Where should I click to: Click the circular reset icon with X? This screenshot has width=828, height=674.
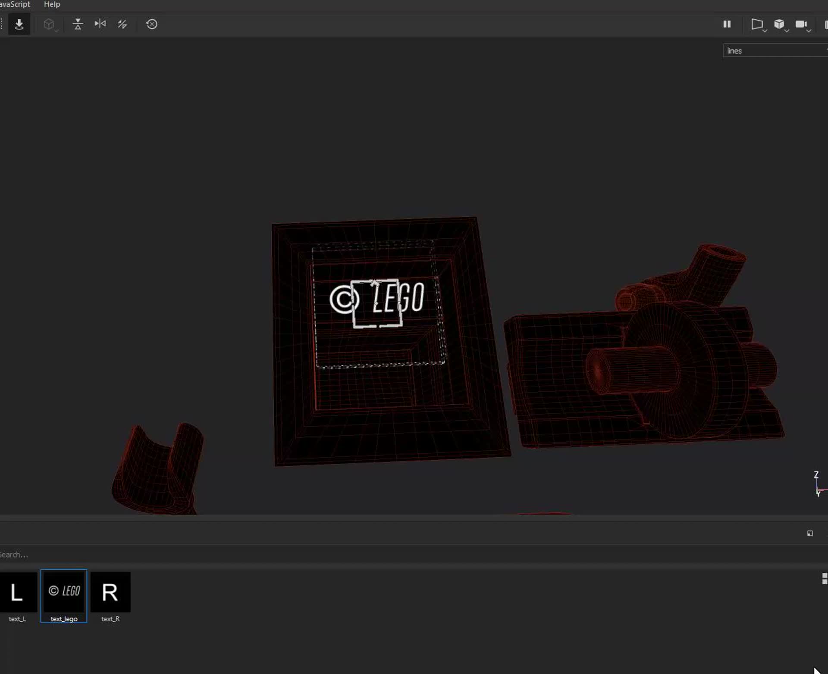[152, 24]
